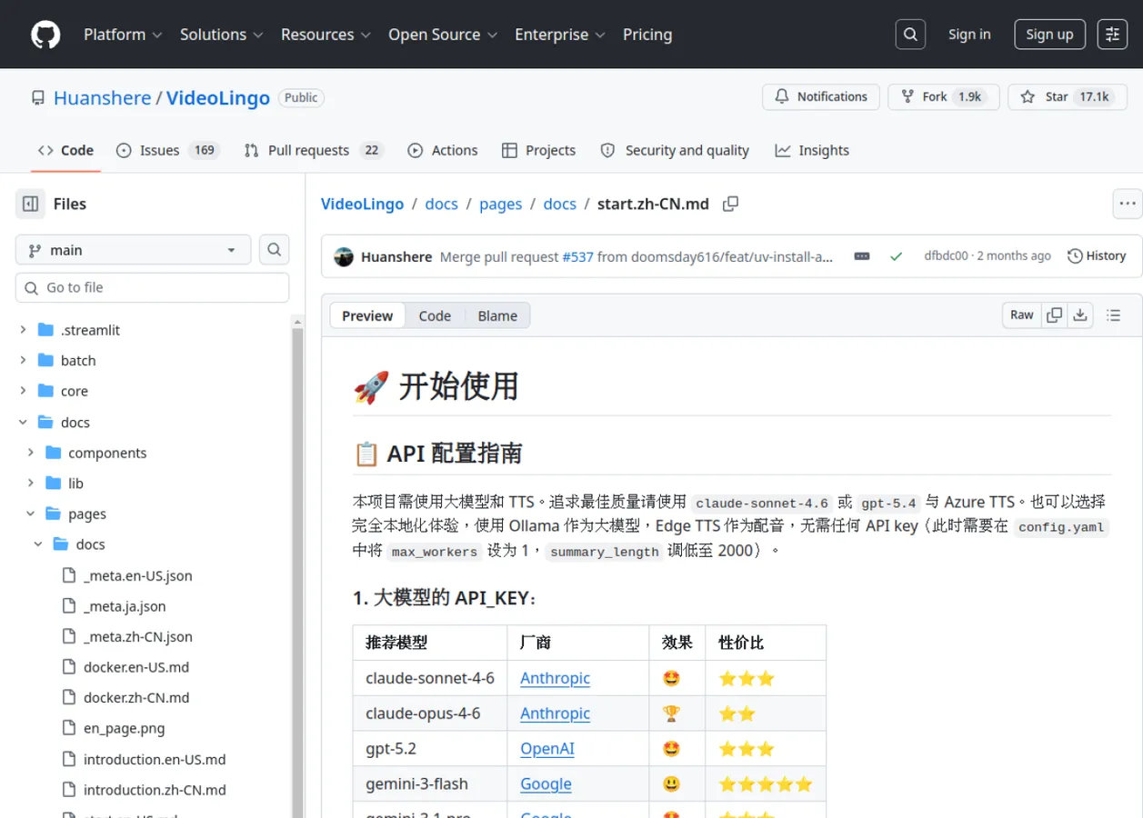The height and width of the screenshot is (818, 1143).
Task: Open Google link for gemini-3-flash
Action: pyautogui.click(x=546, y=783)
